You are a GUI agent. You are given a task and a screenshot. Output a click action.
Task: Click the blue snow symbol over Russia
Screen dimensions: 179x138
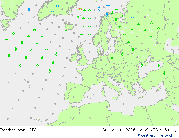pyautogui.click(x=133, y=18)
